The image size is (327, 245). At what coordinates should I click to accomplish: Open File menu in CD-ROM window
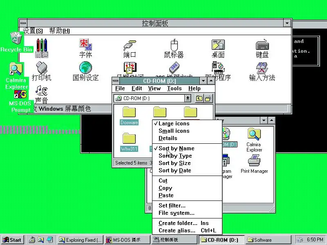coord(120,88)
